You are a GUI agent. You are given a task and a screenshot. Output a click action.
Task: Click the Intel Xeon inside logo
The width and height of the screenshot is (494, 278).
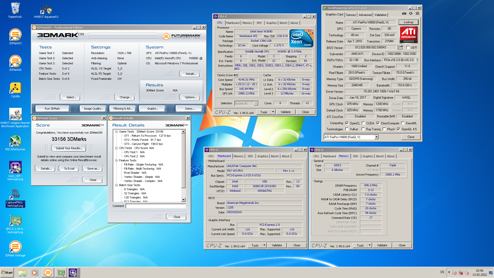[x=301, y=38]
